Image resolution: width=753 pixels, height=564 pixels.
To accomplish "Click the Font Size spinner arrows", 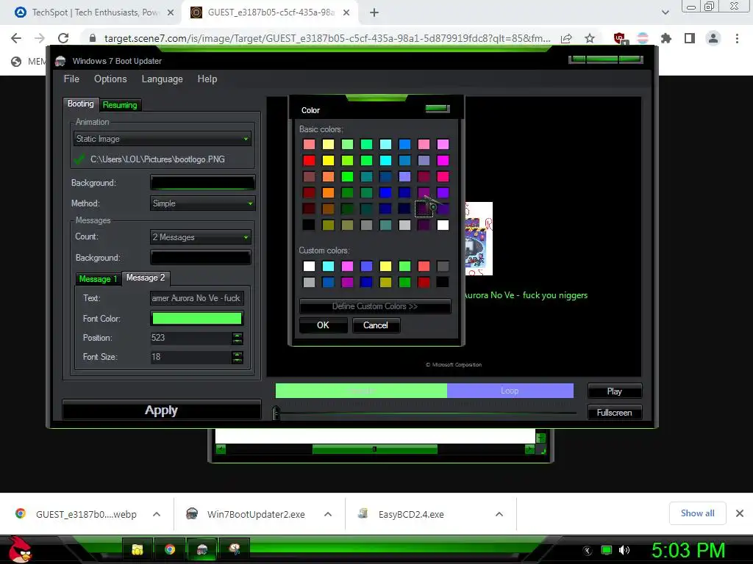I will (x=238, y=358).
